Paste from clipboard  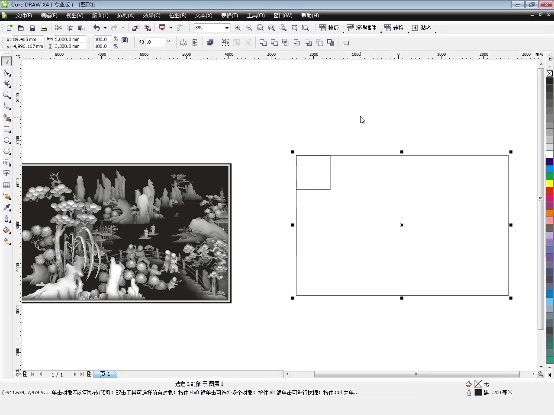coord(81,28)
